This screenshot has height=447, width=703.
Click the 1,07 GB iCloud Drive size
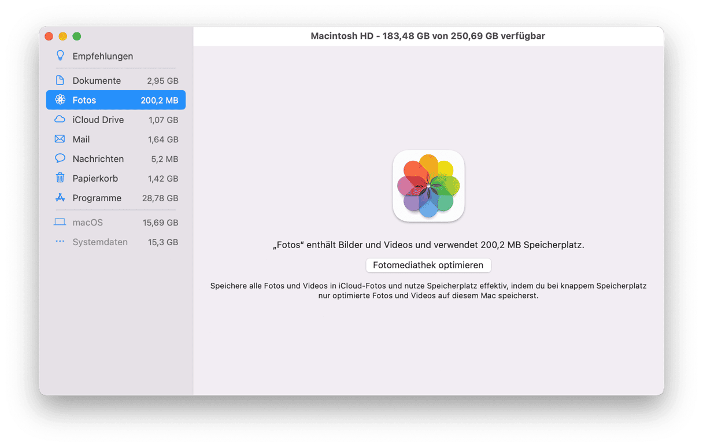[x=164, y=120]
